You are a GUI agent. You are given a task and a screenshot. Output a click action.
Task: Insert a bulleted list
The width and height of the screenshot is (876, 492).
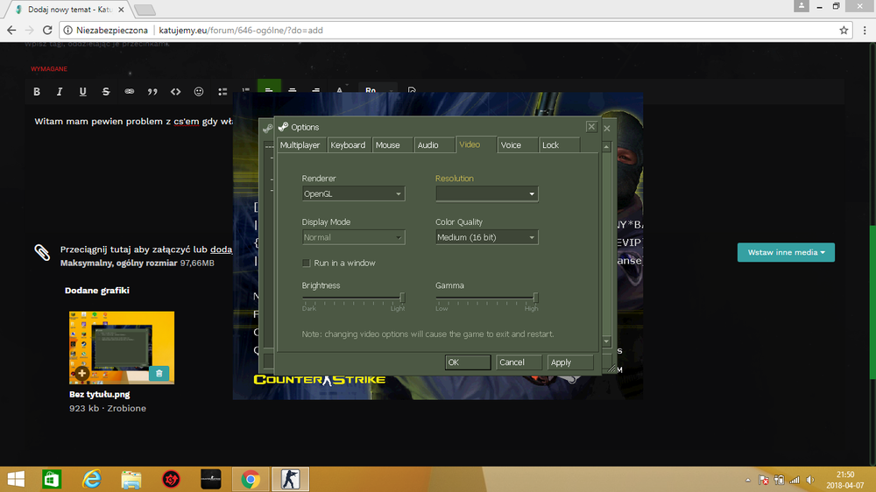coord(223,92)
